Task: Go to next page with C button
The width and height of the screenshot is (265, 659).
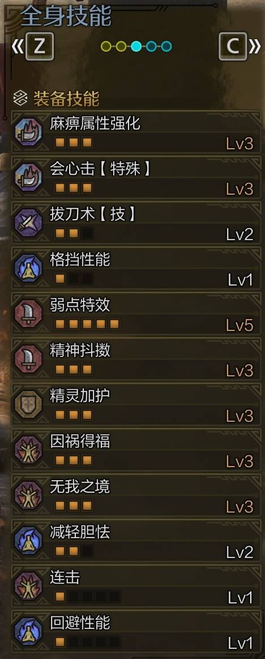Action: (233, 46)
